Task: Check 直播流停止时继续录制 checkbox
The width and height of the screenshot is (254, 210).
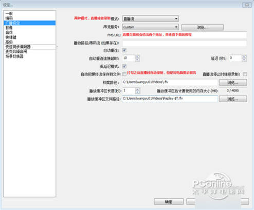Action: click(245, 74)
